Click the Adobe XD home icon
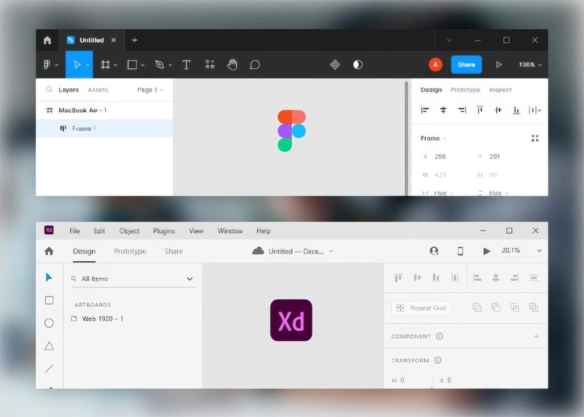This screenshot has height=417, width=584. (x=49, y=251)
